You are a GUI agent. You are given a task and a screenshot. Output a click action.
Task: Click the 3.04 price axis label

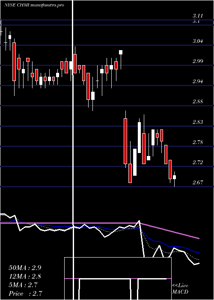point(198,41)
